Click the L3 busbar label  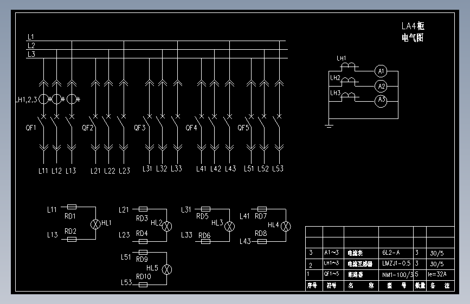(31, 54)
